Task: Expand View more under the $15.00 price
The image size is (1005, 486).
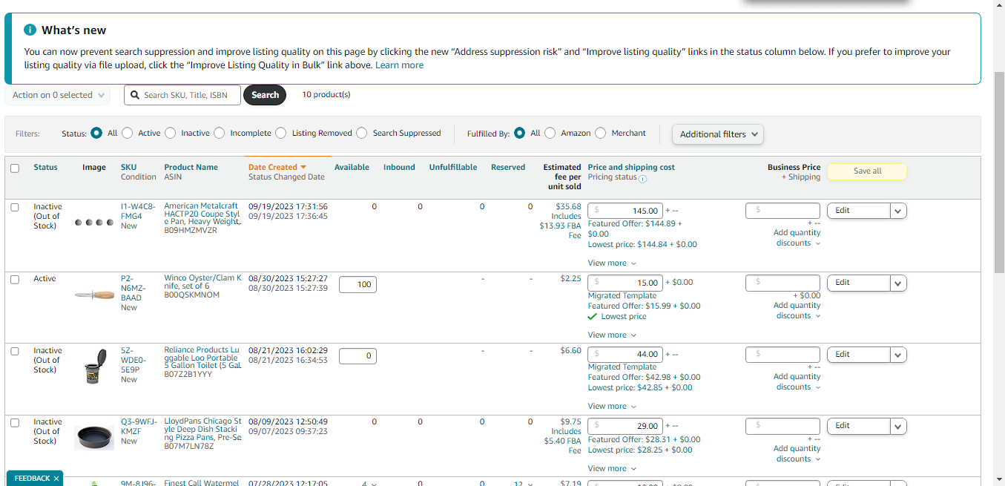Action: 612,335
